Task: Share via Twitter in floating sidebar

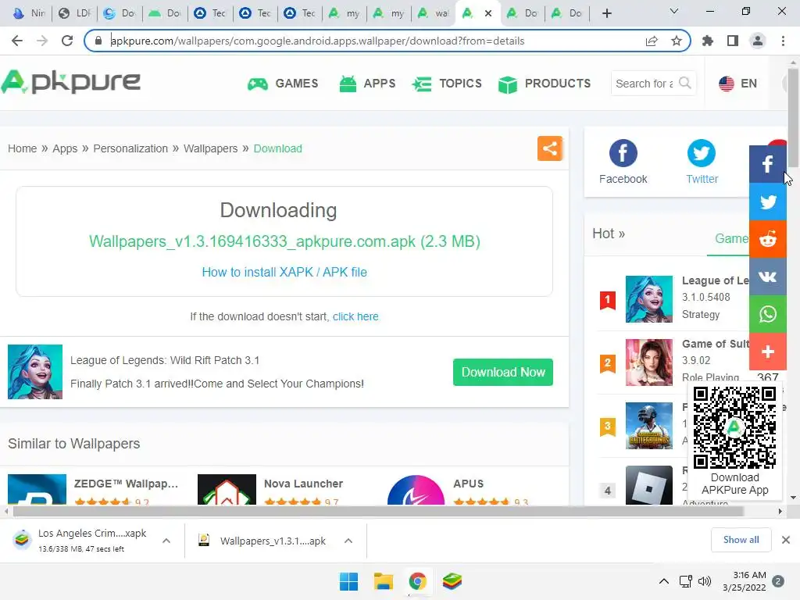Action: coord(767,202)
